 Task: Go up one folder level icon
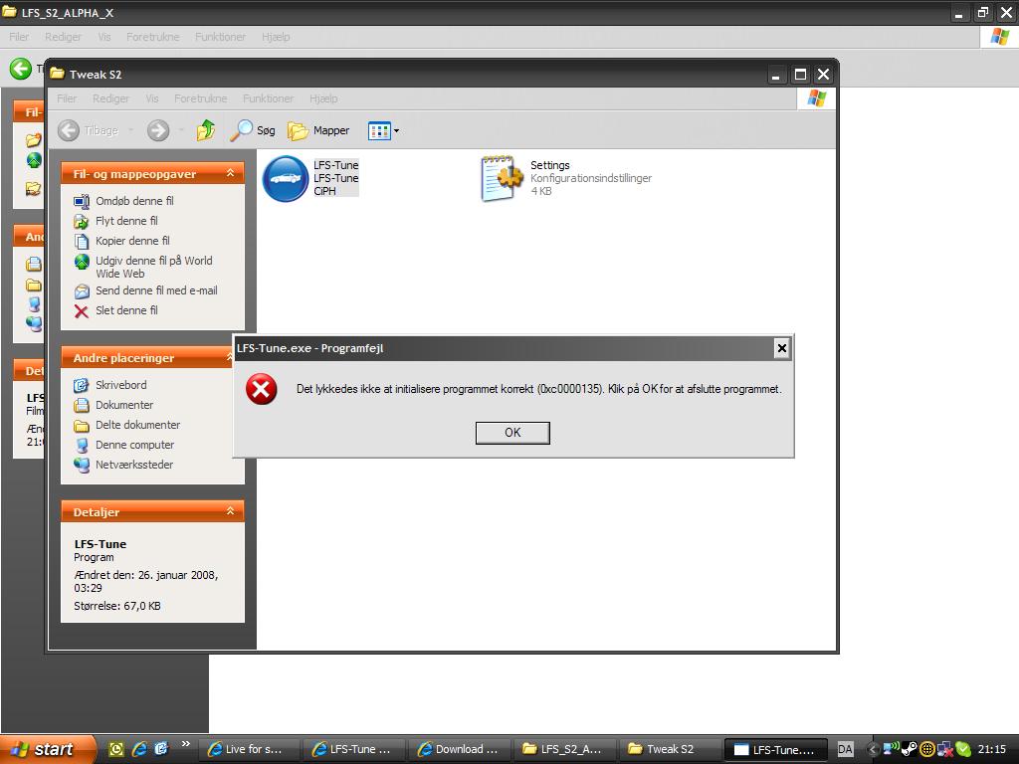pos(206,130)
